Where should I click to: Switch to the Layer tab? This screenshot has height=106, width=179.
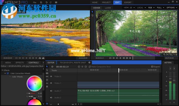pos(108,8)
